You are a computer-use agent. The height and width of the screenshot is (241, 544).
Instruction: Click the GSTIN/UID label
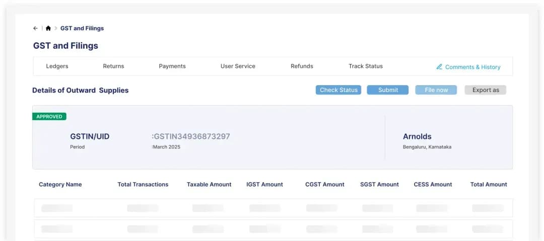[90, 137]
